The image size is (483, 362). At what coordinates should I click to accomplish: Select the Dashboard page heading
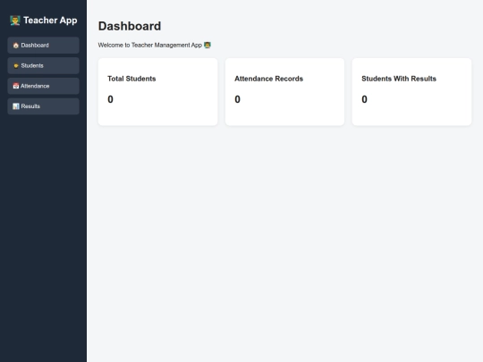pyautogui.click(x=130, y=26)
